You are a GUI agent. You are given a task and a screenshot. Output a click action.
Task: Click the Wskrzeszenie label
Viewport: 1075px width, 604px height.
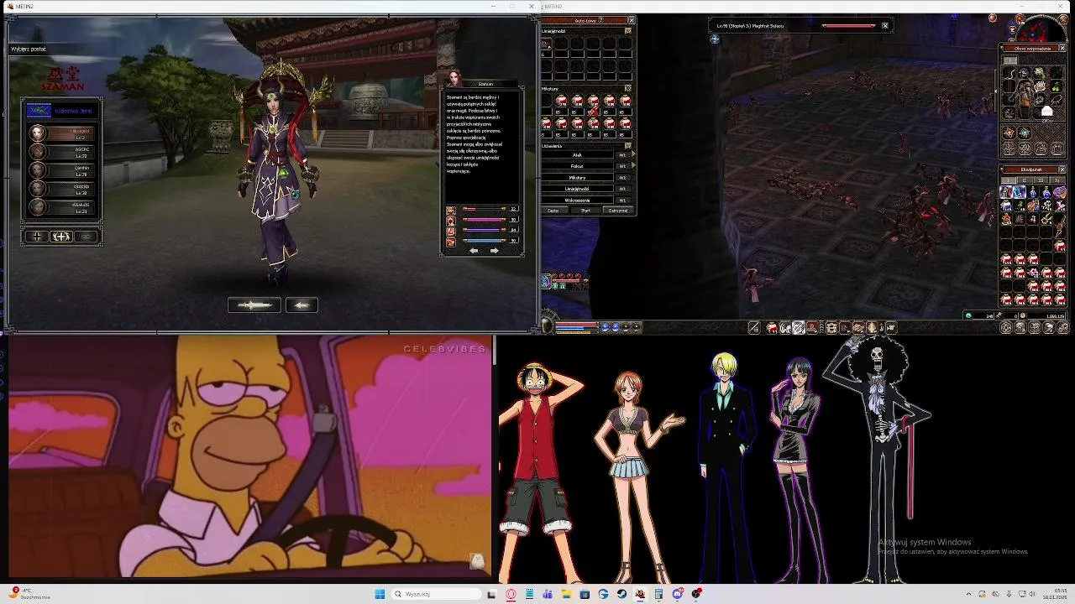click(x=577, y=200)
